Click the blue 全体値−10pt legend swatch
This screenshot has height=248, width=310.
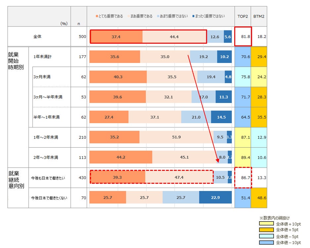266,242
